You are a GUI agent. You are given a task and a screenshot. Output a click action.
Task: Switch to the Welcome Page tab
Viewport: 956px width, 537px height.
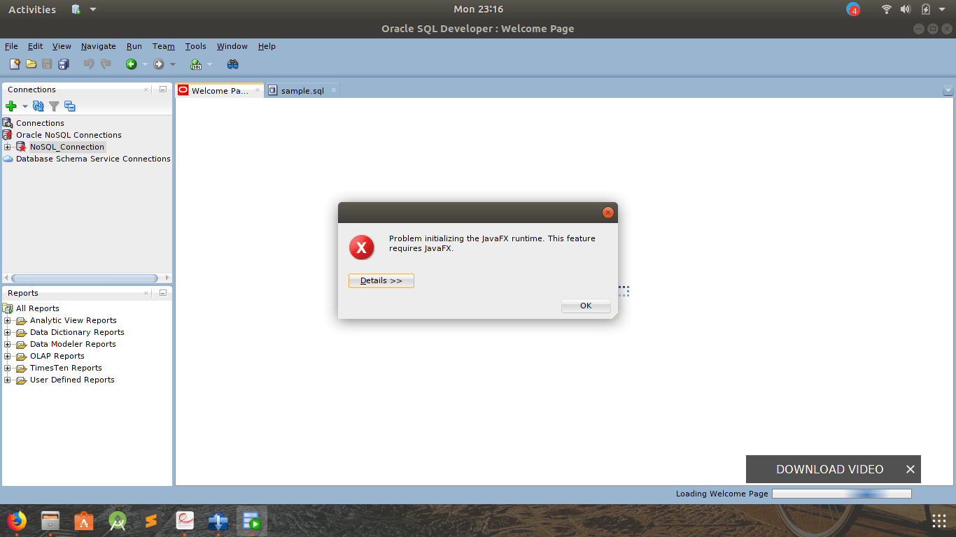(x=219, y=90)
